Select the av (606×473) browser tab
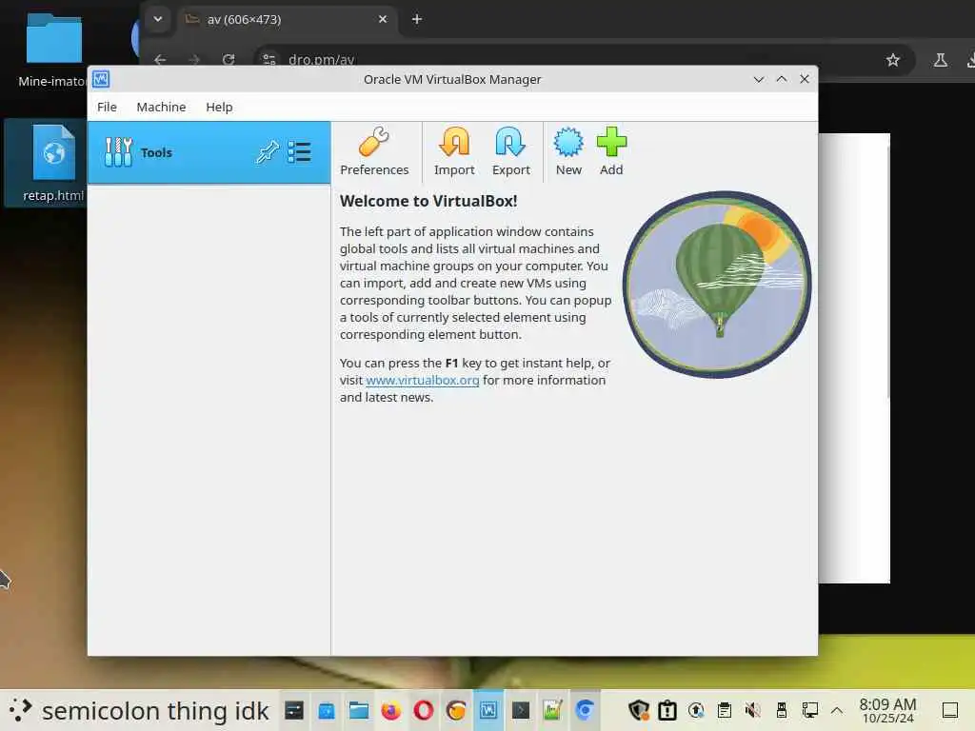975x731 pixels. pos(286,19)
